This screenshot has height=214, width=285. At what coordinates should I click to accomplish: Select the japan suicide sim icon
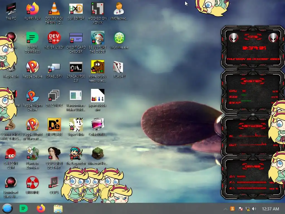(97, 100)
